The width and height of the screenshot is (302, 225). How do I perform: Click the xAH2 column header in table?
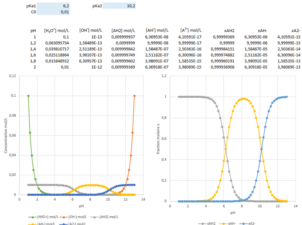[x=229, y=31]
